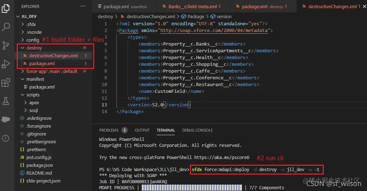
Task: Click the package.json braces icon
Action: pyautogui.click(x=22, y=165)
